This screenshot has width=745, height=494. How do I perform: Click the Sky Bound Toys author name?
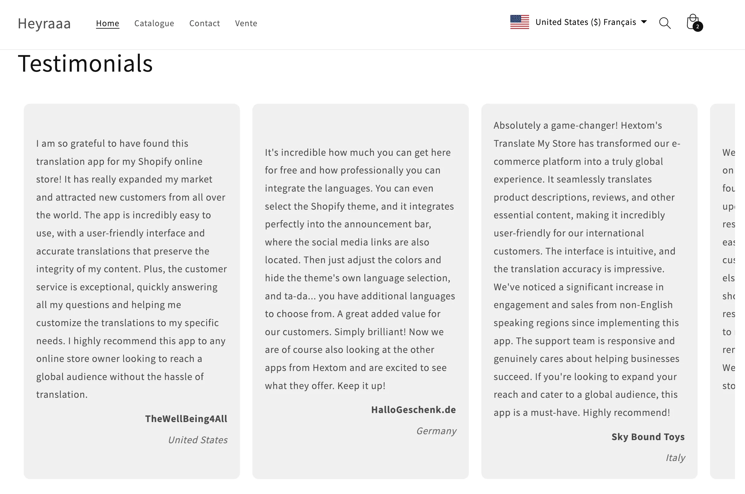click(x=648, y=437)
